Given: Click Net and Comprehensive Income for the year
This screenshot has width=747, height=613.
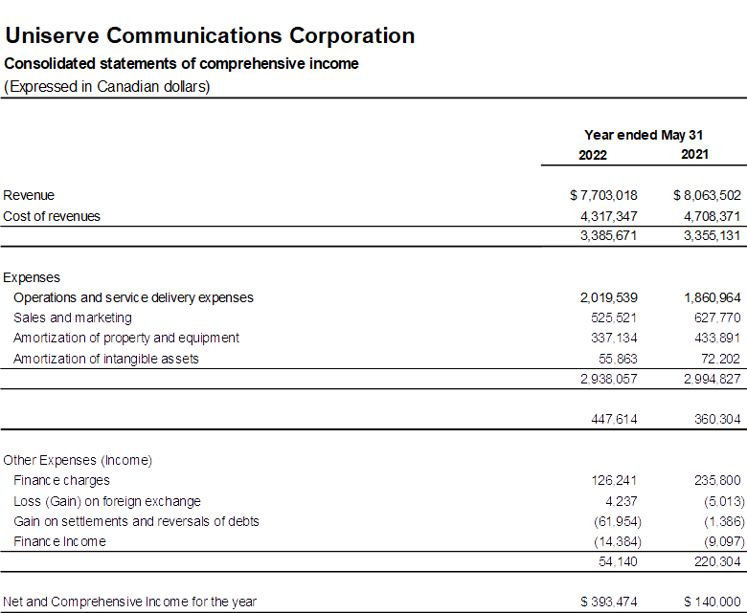Looking at the screenshot, I should click(129, 602).
